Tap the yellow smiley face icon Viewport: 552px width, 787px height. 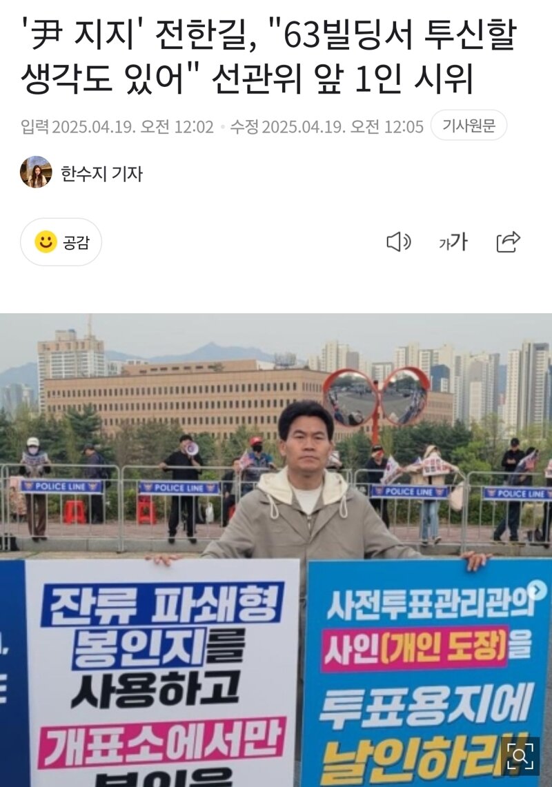(46, 242)
